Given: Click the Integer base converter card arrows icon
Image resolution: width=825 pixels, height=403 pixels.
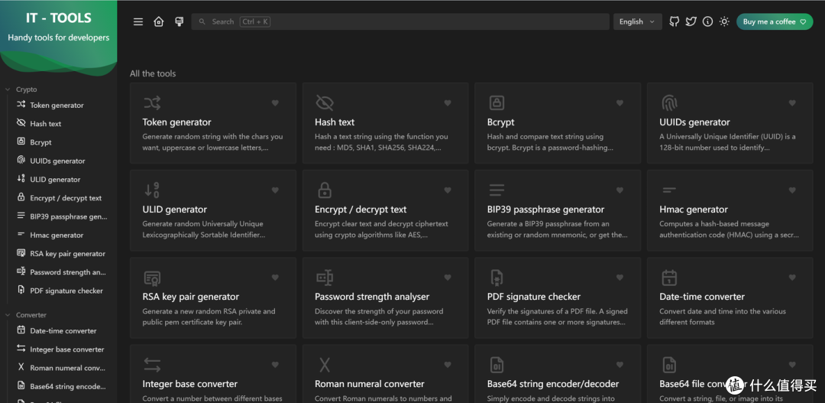Looking at the screenshot, I should coord(152,365).
